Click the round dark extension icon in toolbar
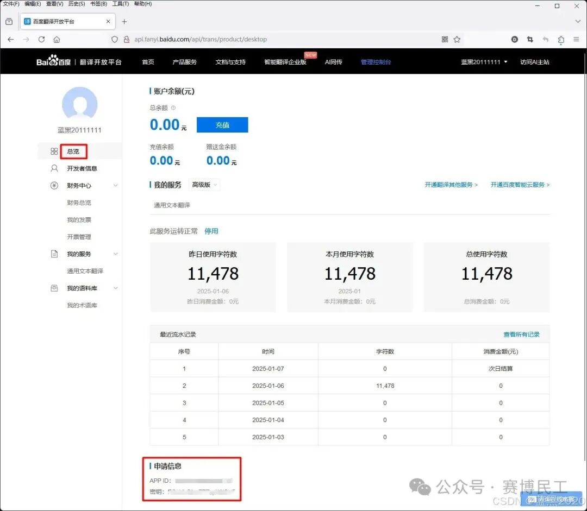587x511 pixels. 515,39
